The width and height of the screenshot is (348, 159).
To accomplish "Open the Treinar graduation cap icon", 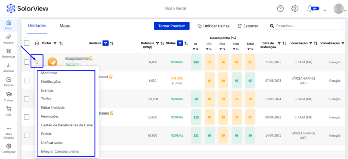I will [8, 94].
